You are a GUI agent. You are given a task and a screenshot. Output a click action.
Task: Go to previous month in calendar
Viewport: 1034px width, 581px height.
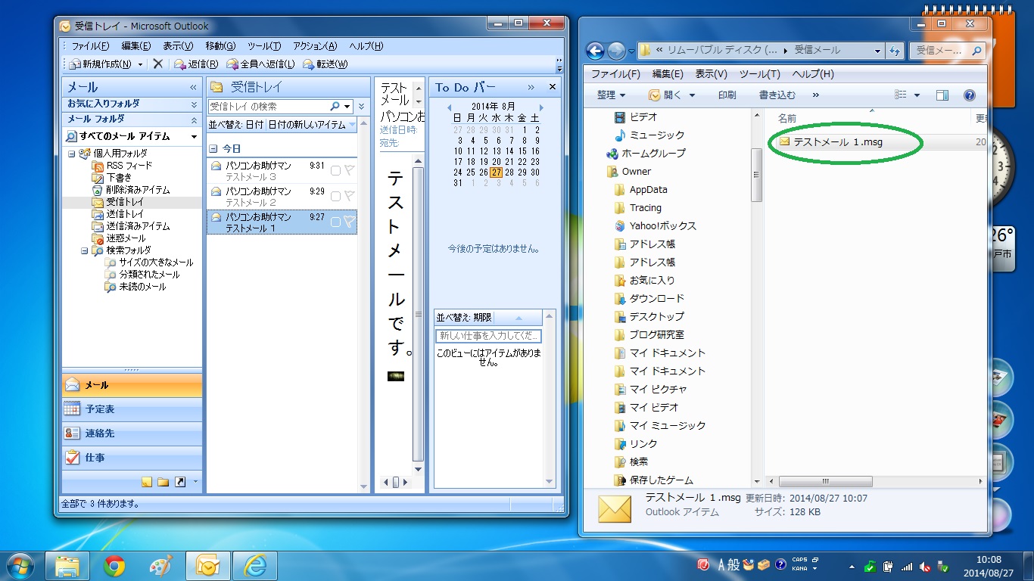450,107
